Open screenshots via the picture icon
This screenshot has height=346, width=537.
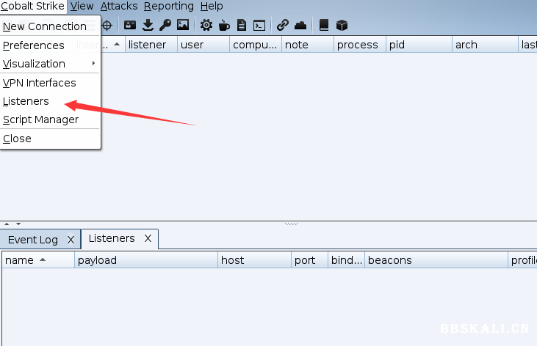pos(183,25)
